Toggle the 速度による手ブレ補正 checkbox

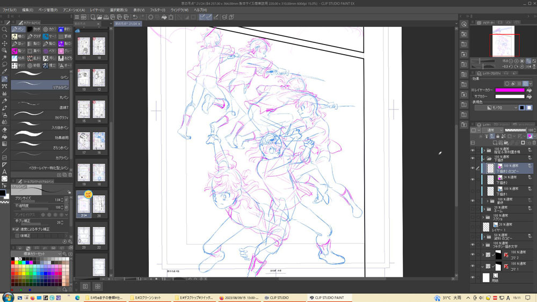click(x=17, y=229)
